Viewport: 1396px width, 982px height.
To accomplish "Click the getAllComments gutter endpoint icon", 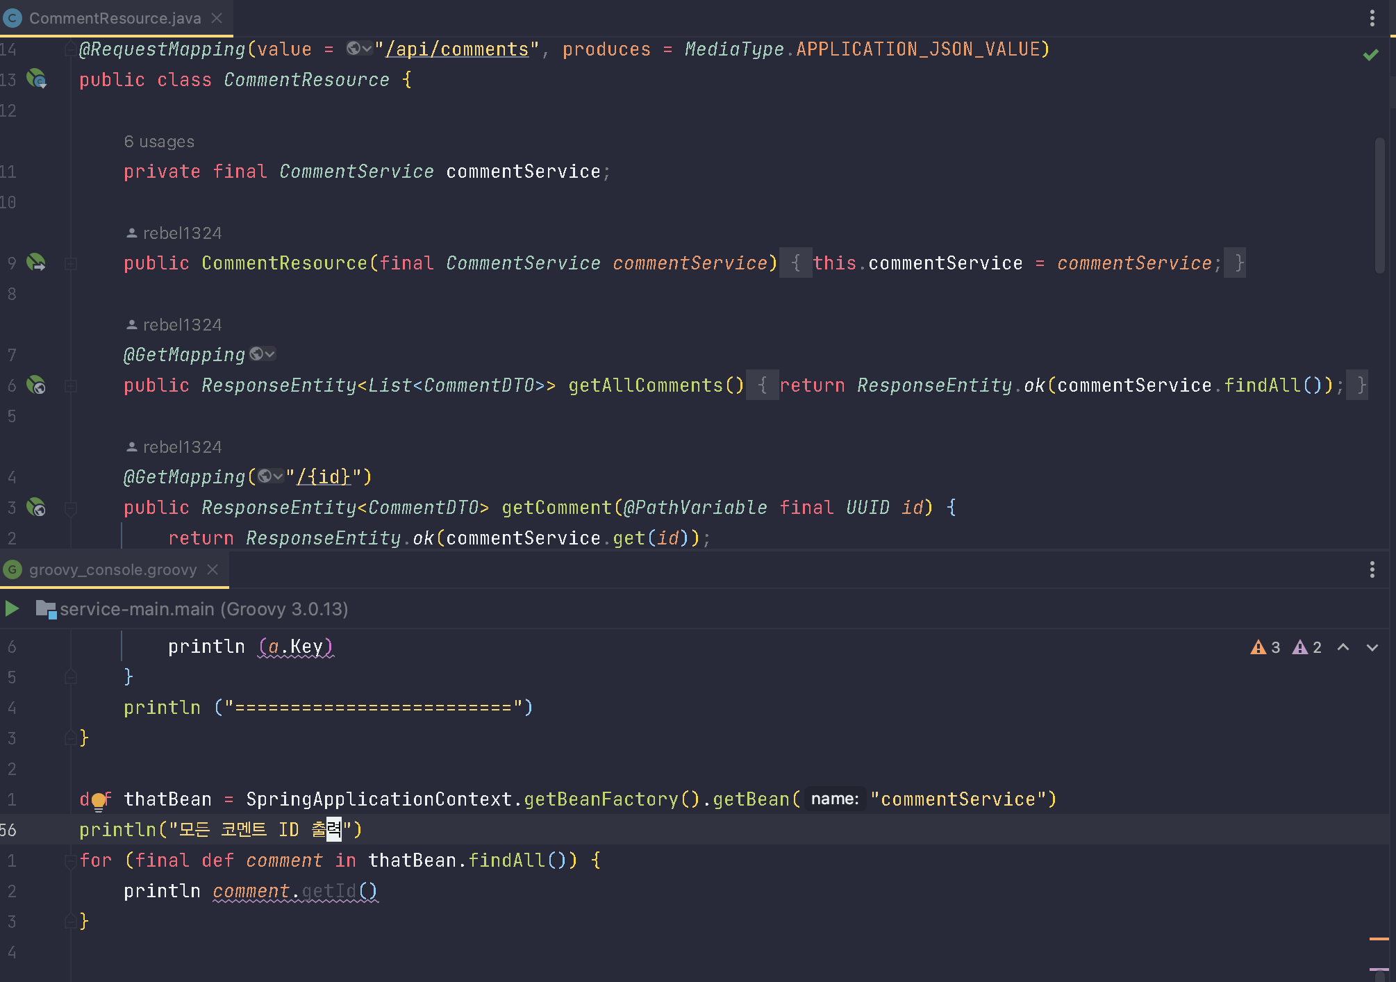I will [36, 385].
